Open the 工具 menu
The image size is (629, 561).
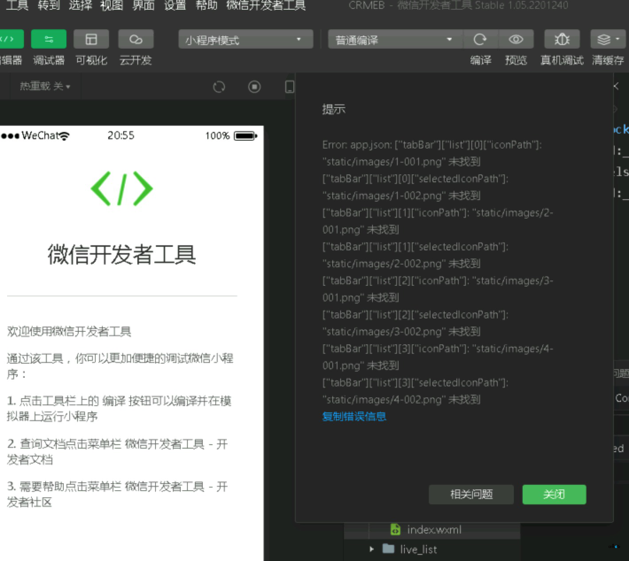[x=17, y=5]
